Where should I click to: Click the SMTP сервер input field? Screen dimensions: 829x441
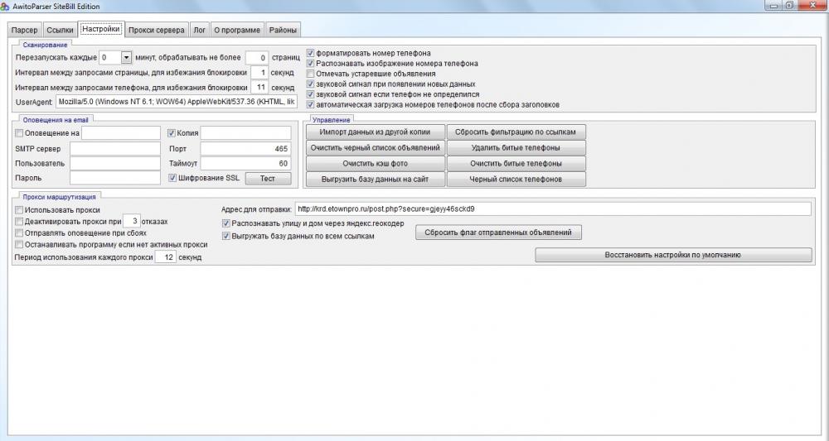click(114, 149)
